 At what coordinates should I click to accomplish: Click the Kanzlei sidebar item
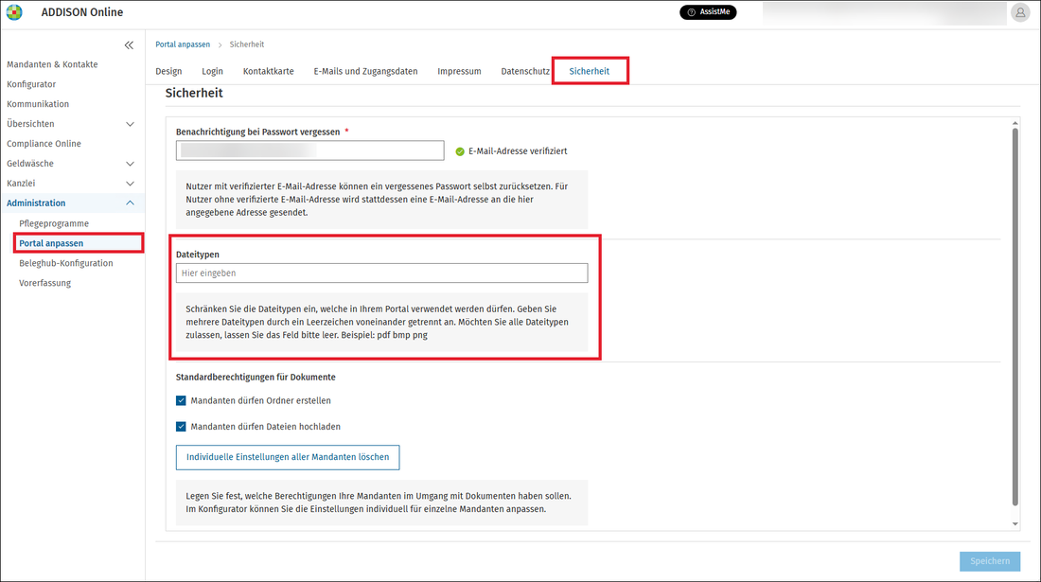21,184
